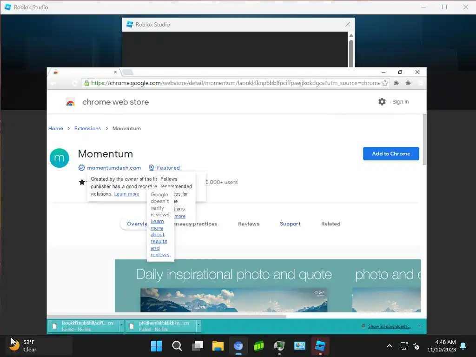Click 'chrome web store' header text
The height and width of the screenshot is (357, 476).
coord(115,102)
